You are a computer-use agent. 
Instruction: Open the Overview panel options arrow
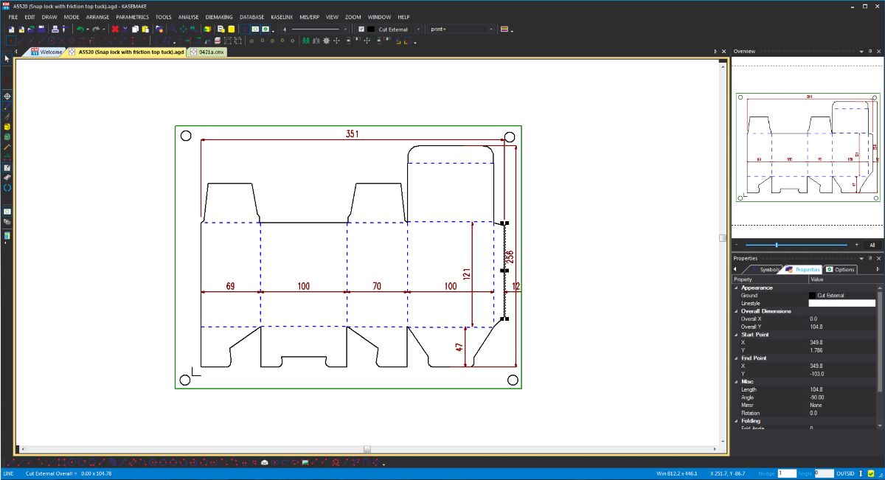click(861, 52)
